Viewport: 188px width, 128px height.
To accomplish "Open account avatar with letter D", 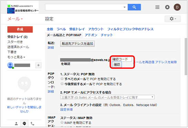I will tap(177, 7).
